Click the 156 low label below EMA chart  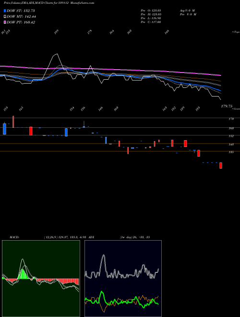click(x=83, y=109)
